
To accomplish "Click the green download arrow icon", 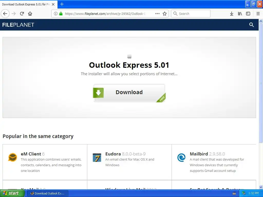I will point(98,93).
